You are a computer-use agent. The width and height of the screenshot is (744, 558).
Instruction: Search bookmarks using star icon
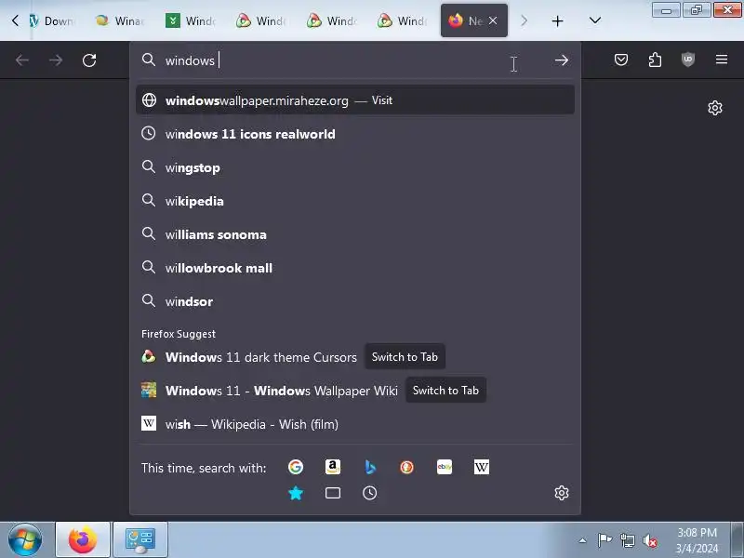(295, 493)
